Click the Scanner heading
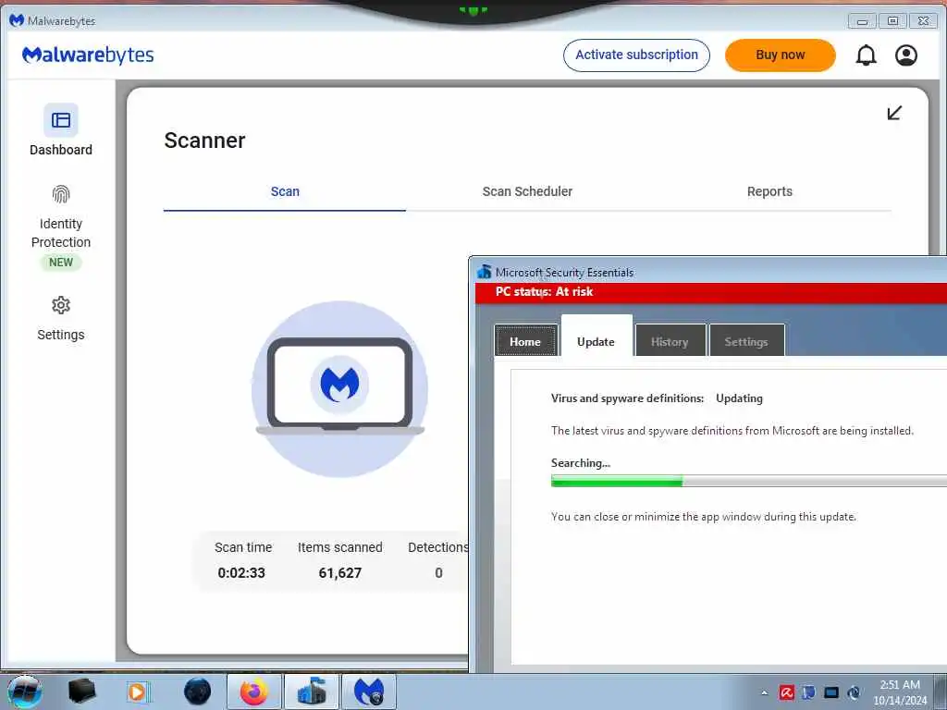The height and width of the screenshot is (710, 947). (204, 141)
